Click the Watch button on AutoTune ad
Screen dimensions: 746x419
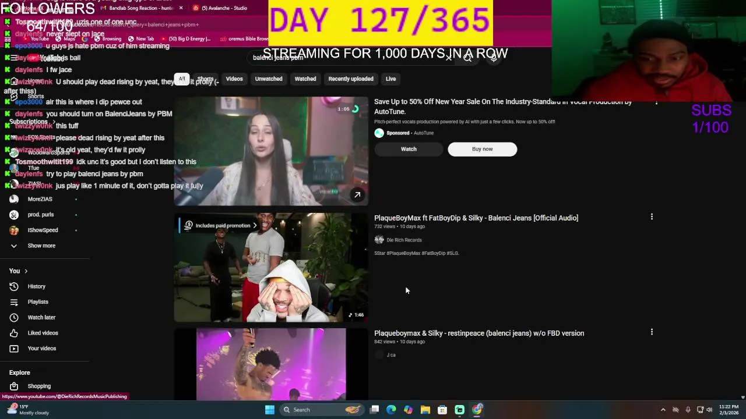coord(409,149)
